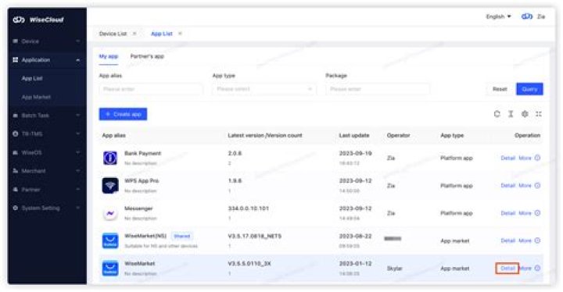
Task: Click the row density icon
Action: (511, 114)
